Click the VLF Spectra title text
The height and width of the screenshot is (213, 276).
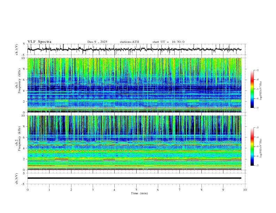[x=39, y=42]
